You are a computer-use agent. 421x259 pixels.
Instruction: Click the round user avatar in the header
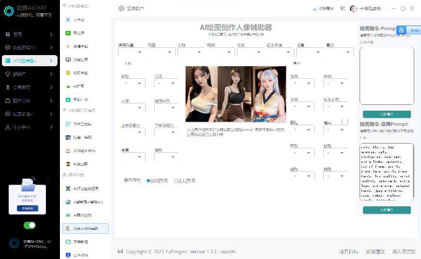coord(353,9)
